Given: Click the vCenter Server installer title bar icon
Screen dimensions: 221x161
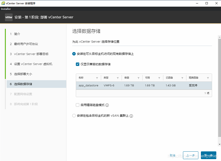Looking at the screenshot, I should pyautogui.click(x=3, y=3).
